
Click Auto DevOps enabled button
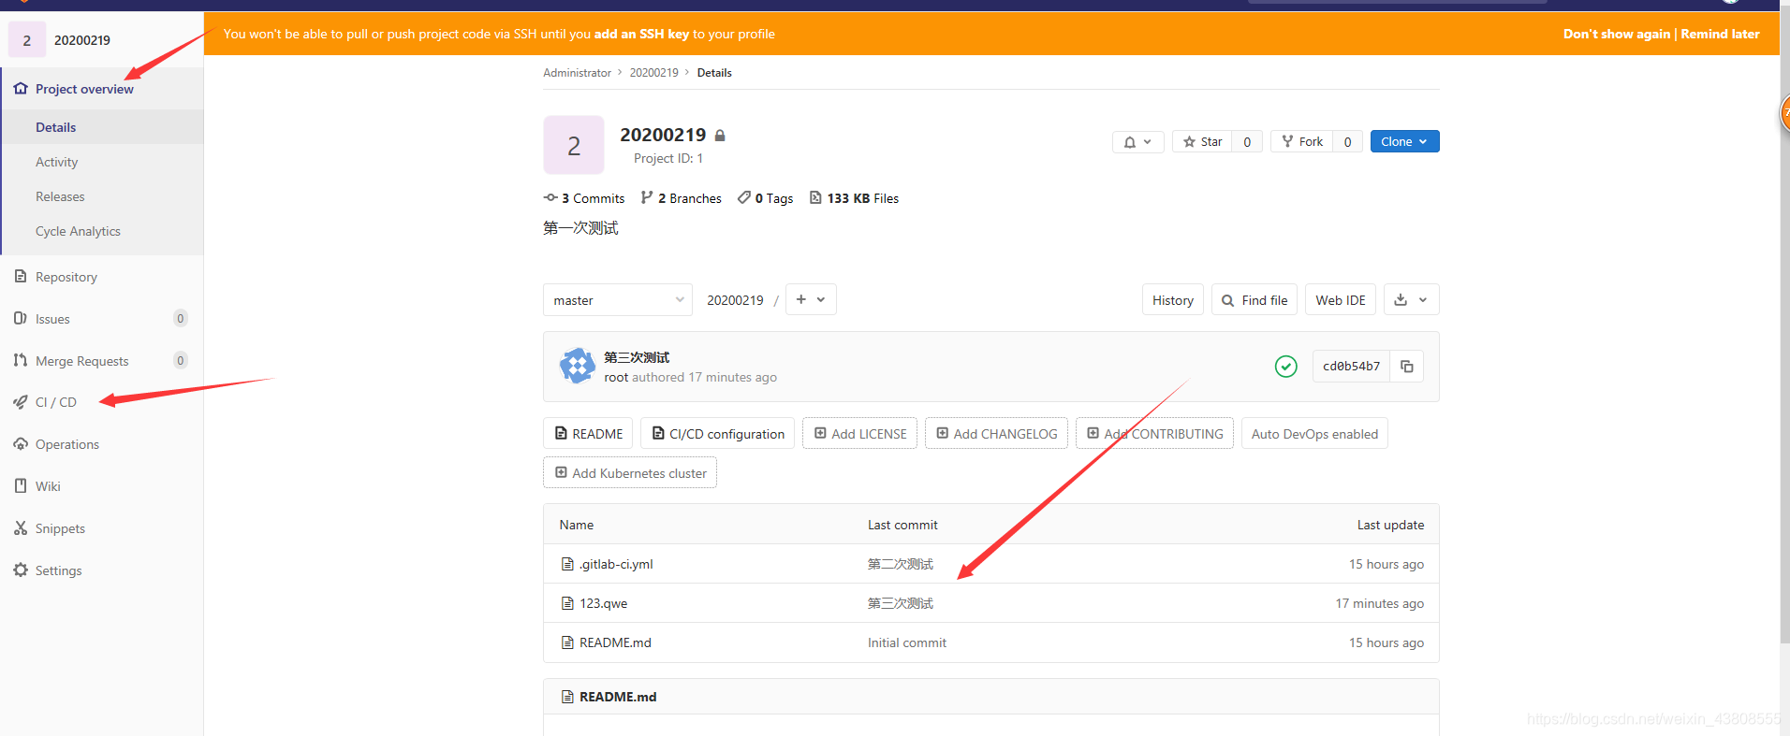pyautogui.click(x=1314, y=434)
